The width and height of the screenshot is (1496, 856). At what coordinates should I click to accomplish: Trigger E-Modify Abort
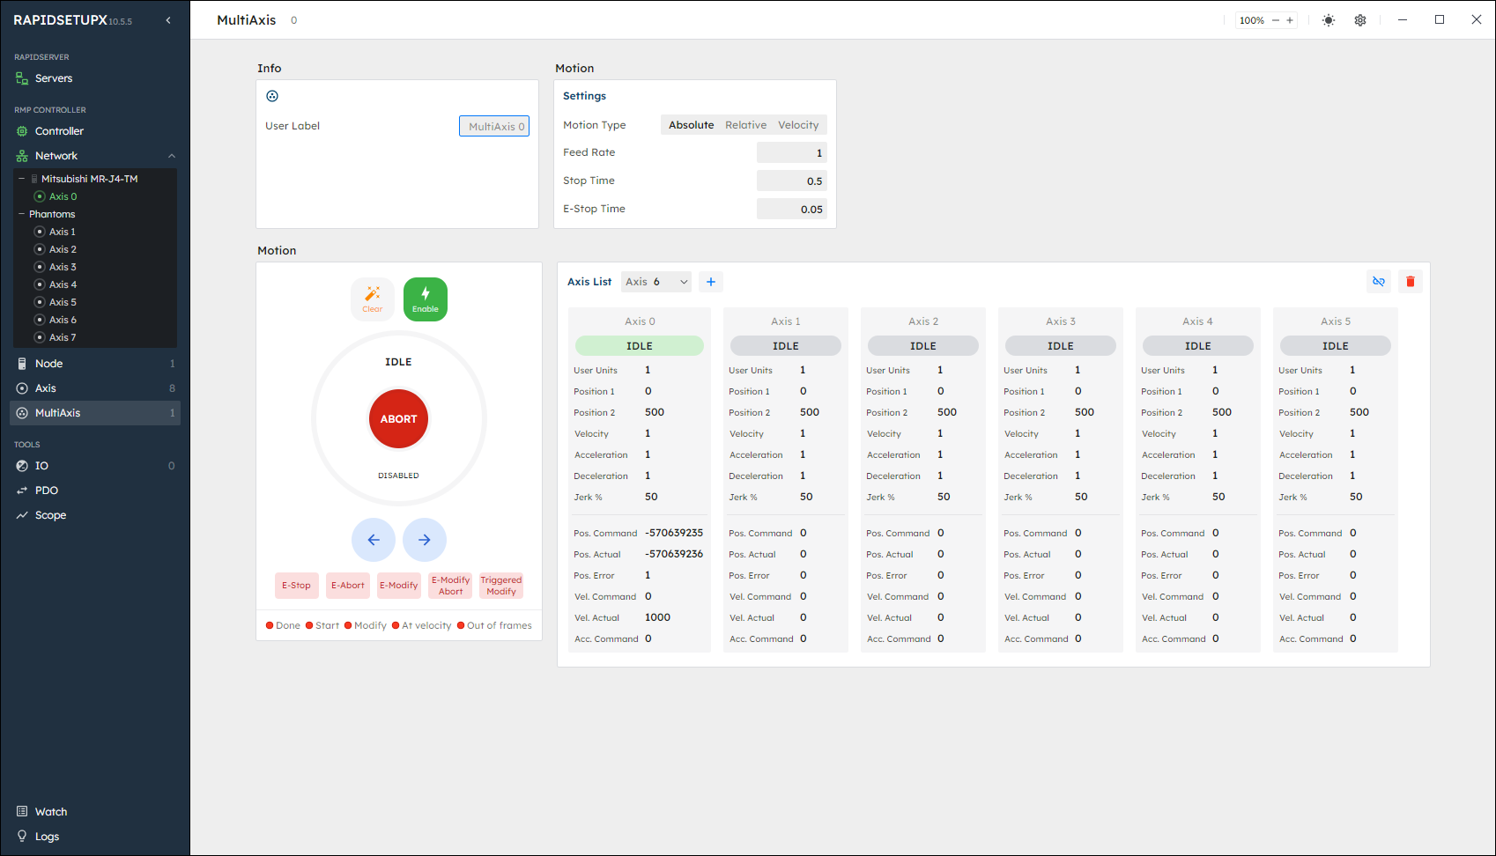[x=450, y=586]
